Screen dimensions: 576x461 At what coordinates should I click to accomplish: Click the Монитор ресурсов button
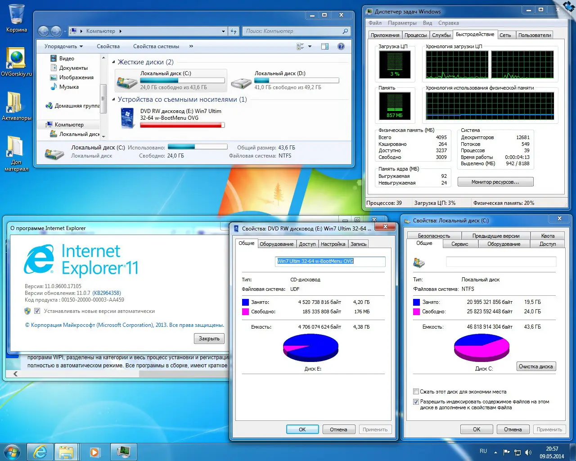[x=495, y=182]
